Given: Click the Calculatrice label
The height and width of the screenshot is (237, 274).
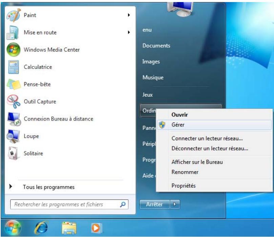Looking at the screenshot, I should point(38,67).
